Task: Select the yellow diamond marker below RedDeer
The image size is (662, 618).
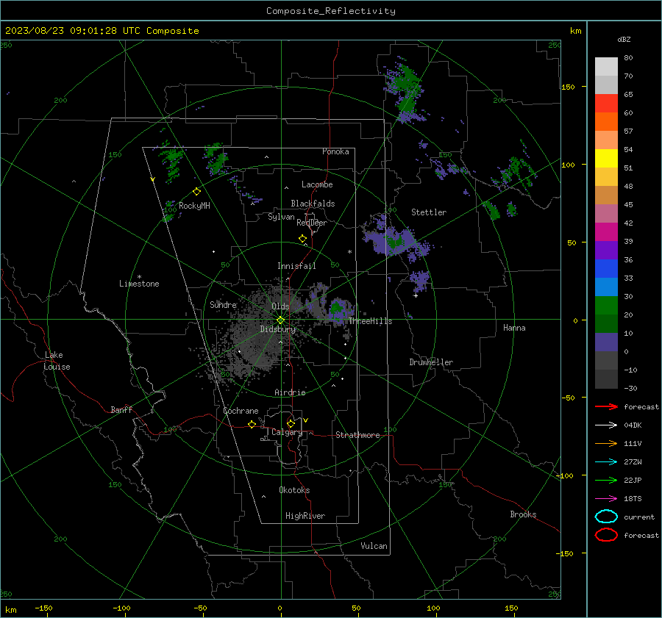Action: pos(302,239)
